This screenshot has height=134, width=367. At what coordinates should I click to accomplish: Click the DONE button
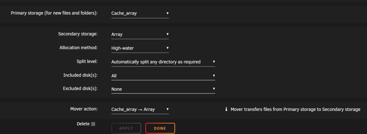160,128
